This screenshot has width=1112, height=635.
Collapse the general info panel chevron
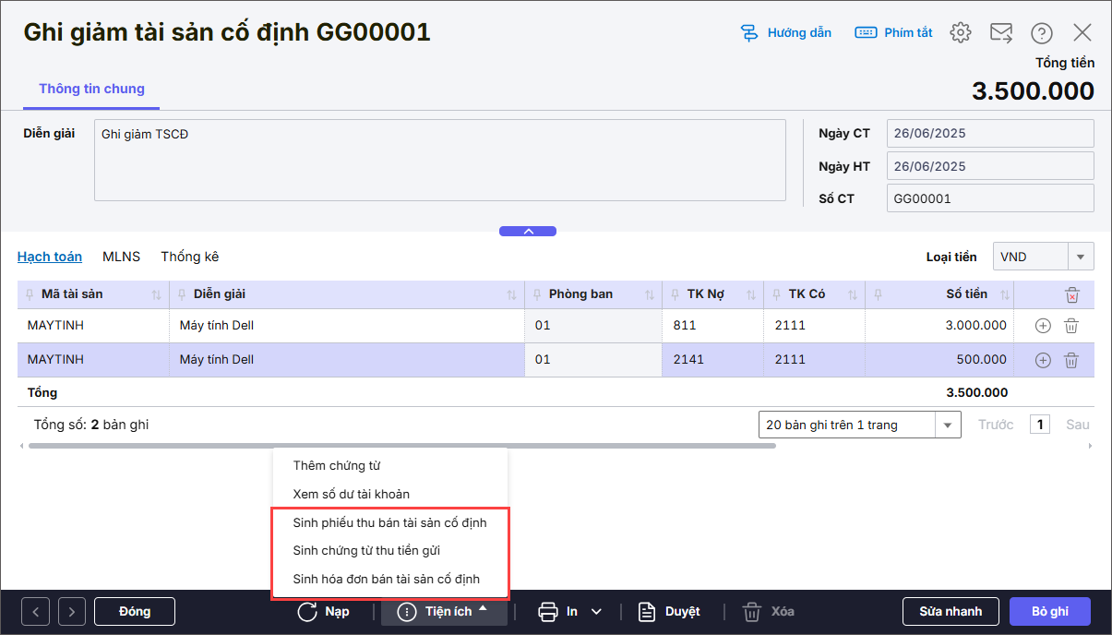point(528,232)
